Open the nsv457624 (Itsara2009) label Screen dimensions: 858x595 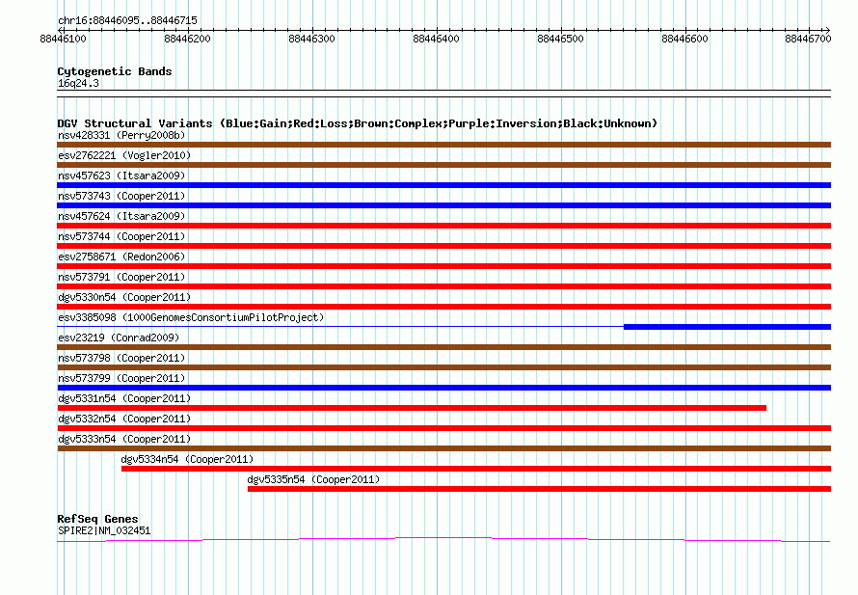pos(121,216)
